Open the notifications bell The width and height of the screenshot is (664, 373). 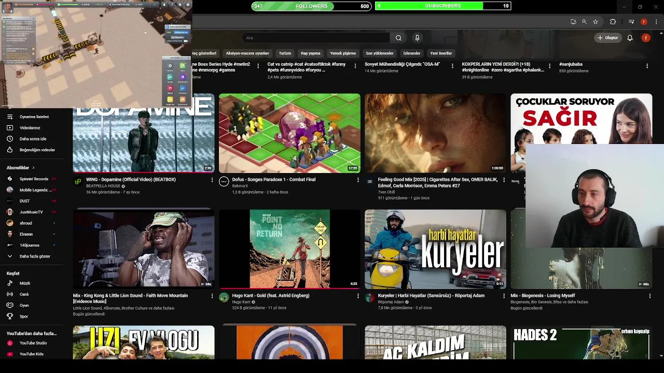pos(630,38)
